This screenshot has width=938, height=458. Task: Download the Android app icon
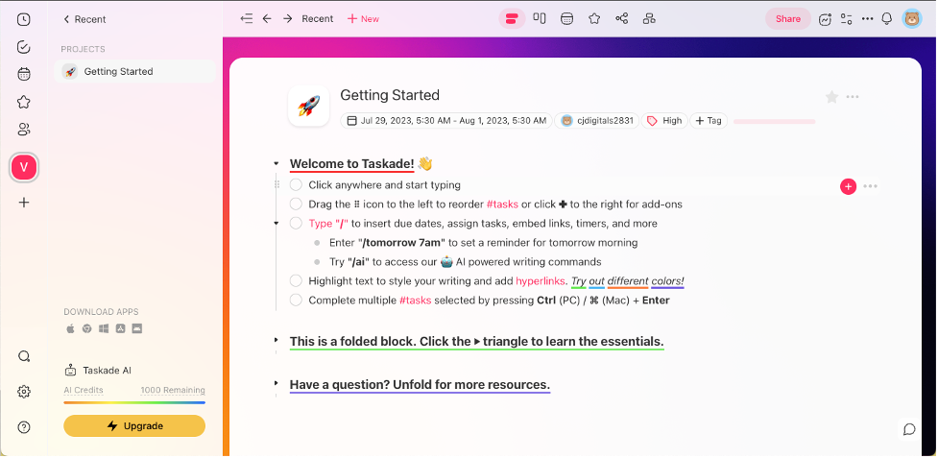point(137,328)
